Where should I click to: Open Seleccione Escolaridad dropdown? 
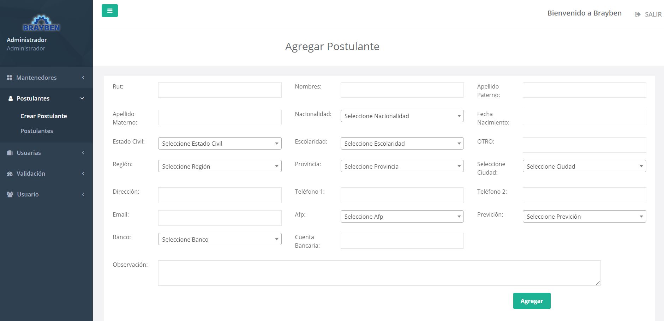[x=402, y=144]
